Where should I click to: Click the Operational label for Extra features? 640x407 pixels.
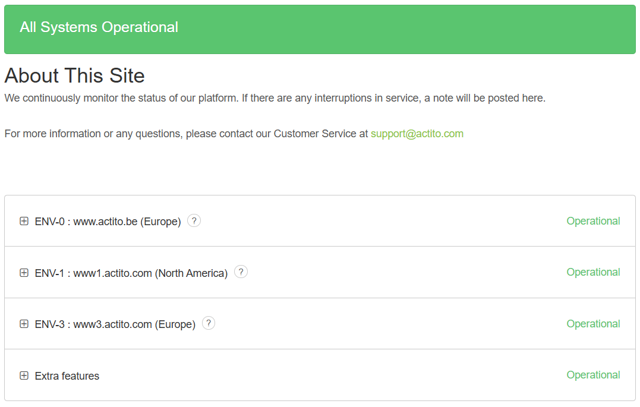(593, 374)
